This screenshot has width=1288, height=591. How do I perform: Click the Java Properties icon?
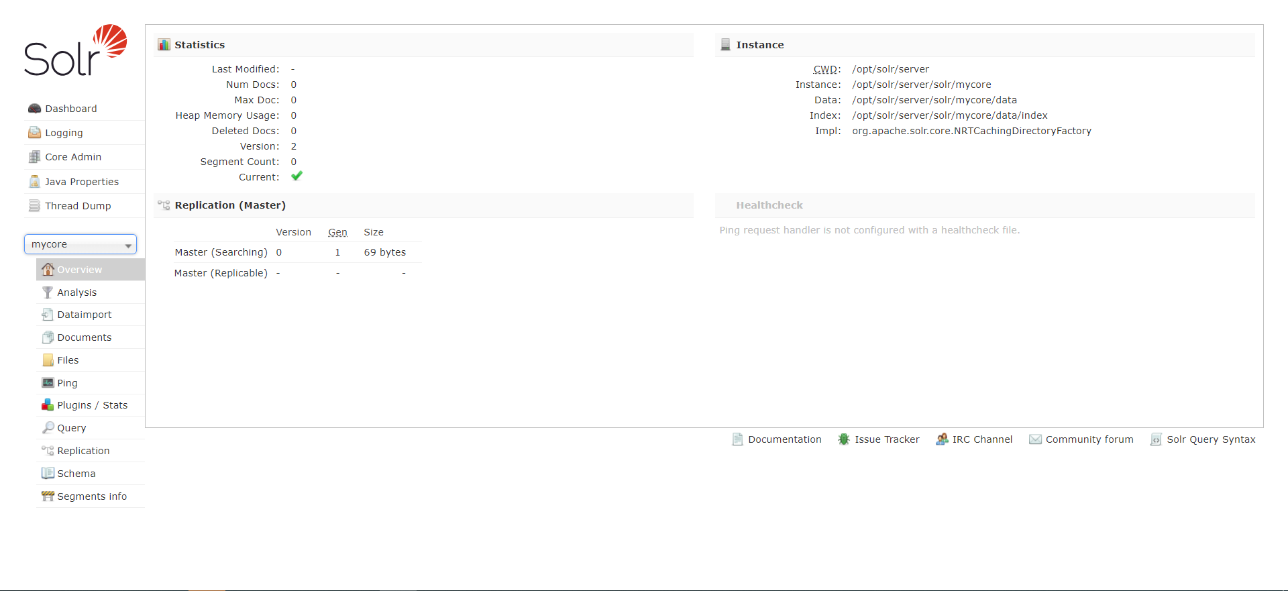[x=35, y=182]
